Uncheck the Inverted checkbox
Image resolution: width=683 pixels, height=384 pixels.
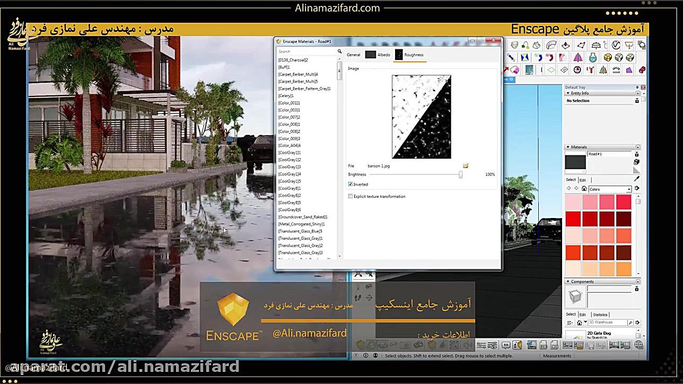[x=351, y=184]
